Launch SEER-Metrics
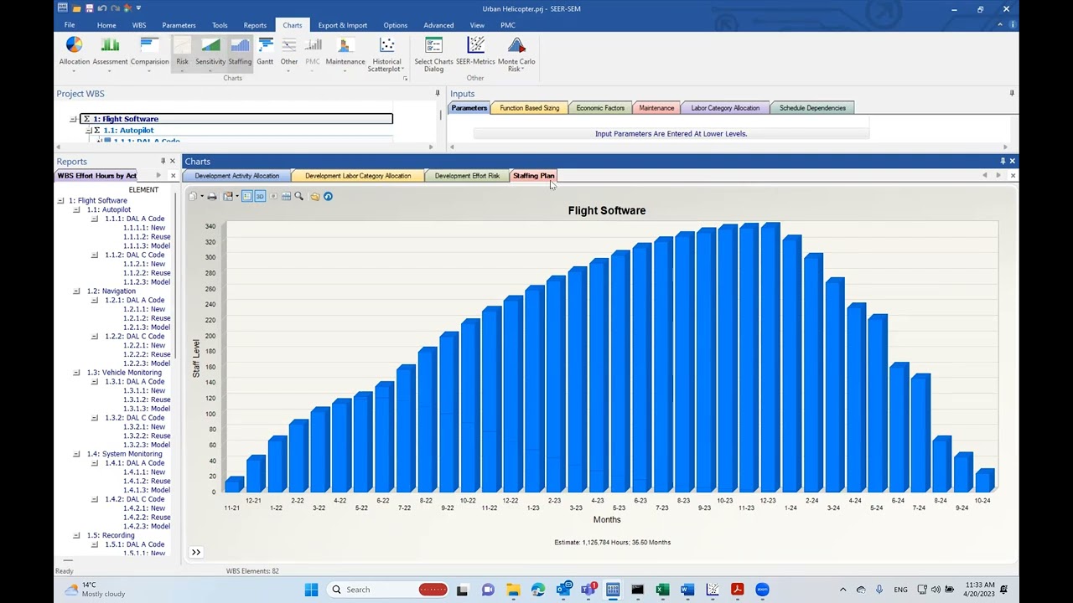Screen dimensions: 1073x603 (475, 52)
